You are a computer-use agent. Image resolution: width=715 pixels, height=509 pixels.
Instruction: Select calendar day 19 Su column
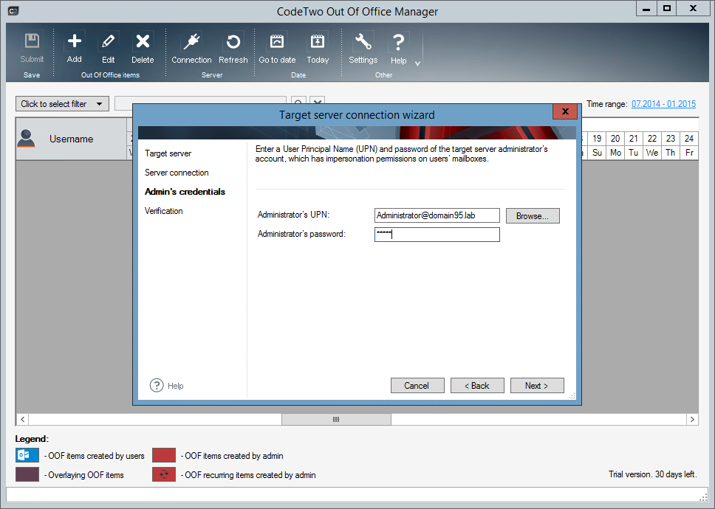pos(597,145)
